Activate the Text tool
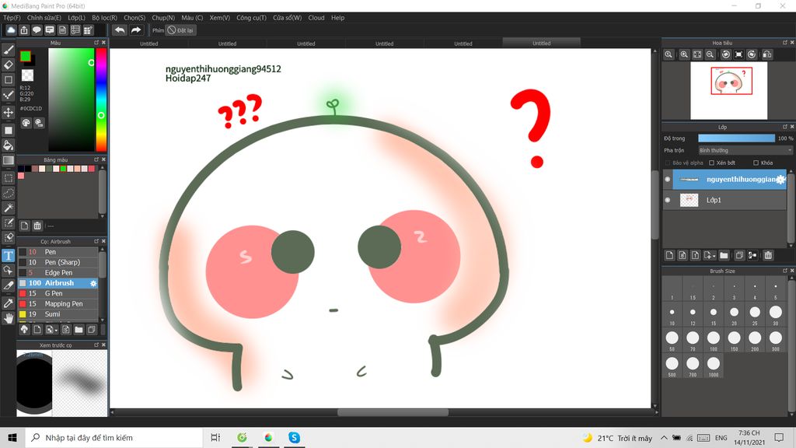The width and height of the screenshot is (796, 448). [x=8, y=255]
